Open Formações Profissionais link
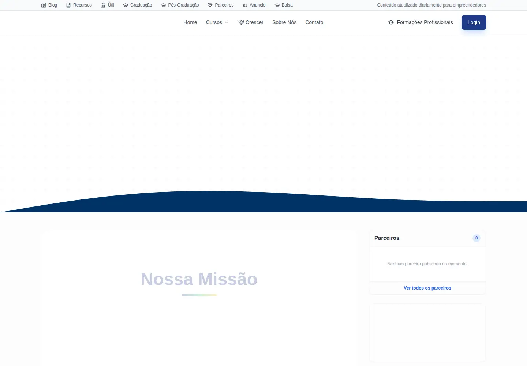 click(x=421, y=22)
